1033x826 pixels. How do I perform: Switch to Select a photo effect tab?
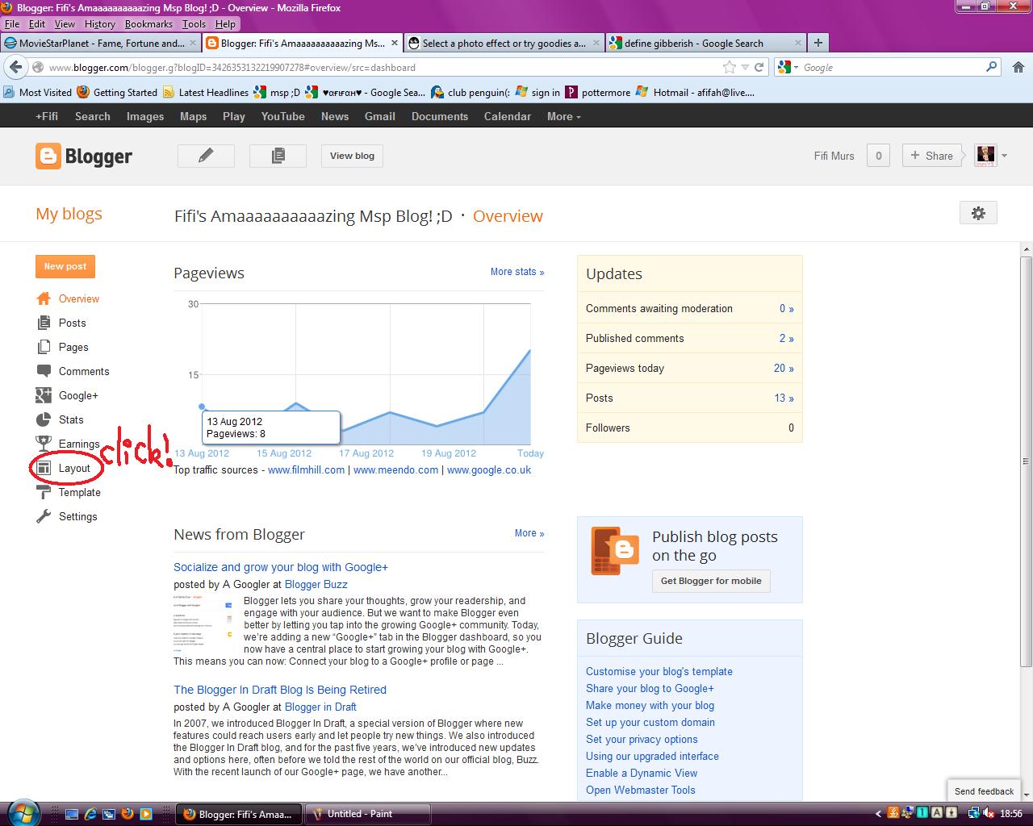[504, 43]
